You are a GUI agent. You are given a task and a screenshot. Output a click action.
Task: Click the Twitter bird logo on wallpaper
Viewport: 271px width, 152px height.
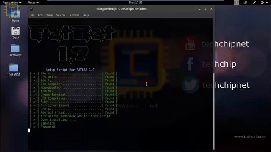[x=190, y=85]
